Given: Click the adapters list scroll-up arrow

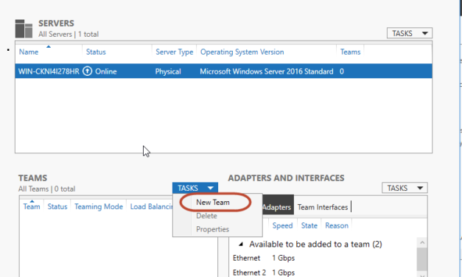Looking at the screenshot, I should point(422,242).
